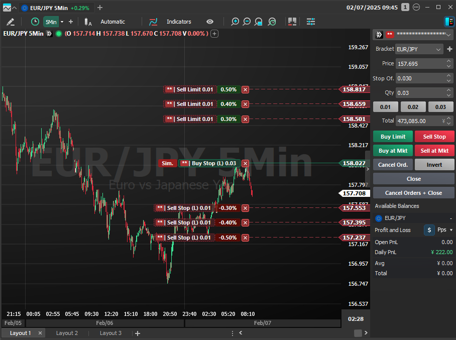Cancel the 158.817 Sell Limit order

click(x=245, y=89)
